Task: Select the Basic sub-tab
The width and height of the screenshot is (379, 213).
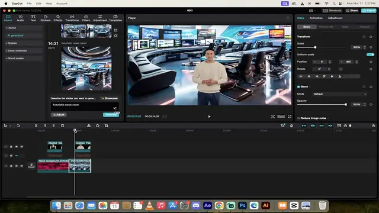Action: [307, 27]
